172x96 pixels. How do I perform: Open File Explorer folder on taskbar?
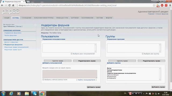coord(27,94)
